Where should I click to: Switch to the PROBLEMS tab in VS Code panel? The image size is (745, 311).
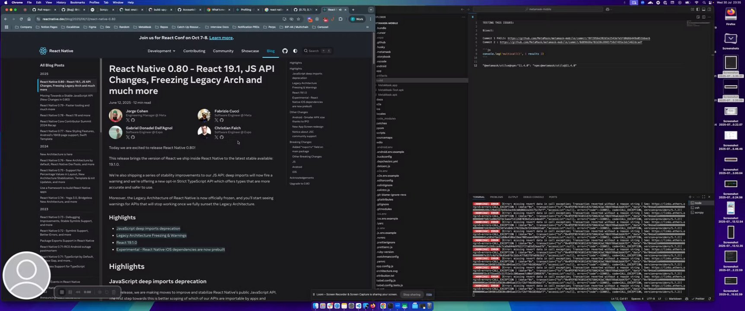[x=496, y=197]
